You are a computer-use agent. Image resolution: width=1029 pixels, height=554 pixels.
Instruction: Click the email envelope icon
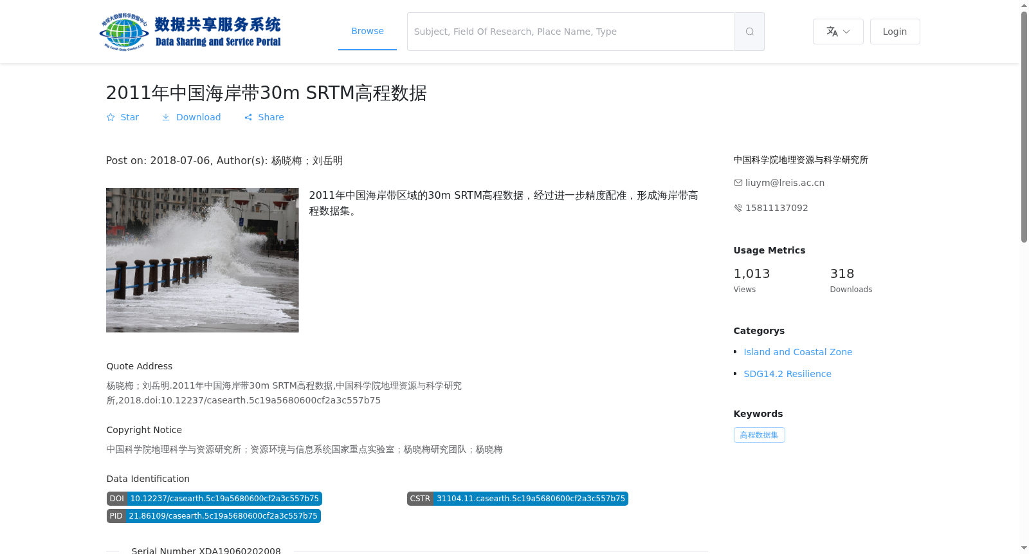click(x=738, y=183)
